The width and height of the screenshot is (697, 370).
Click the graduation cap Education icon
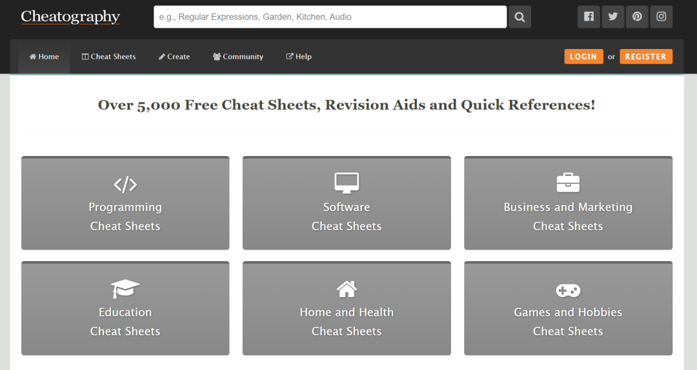click(x=125, y=289)
